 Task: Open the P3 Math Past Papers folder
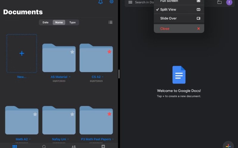click(x=96, y=120)
